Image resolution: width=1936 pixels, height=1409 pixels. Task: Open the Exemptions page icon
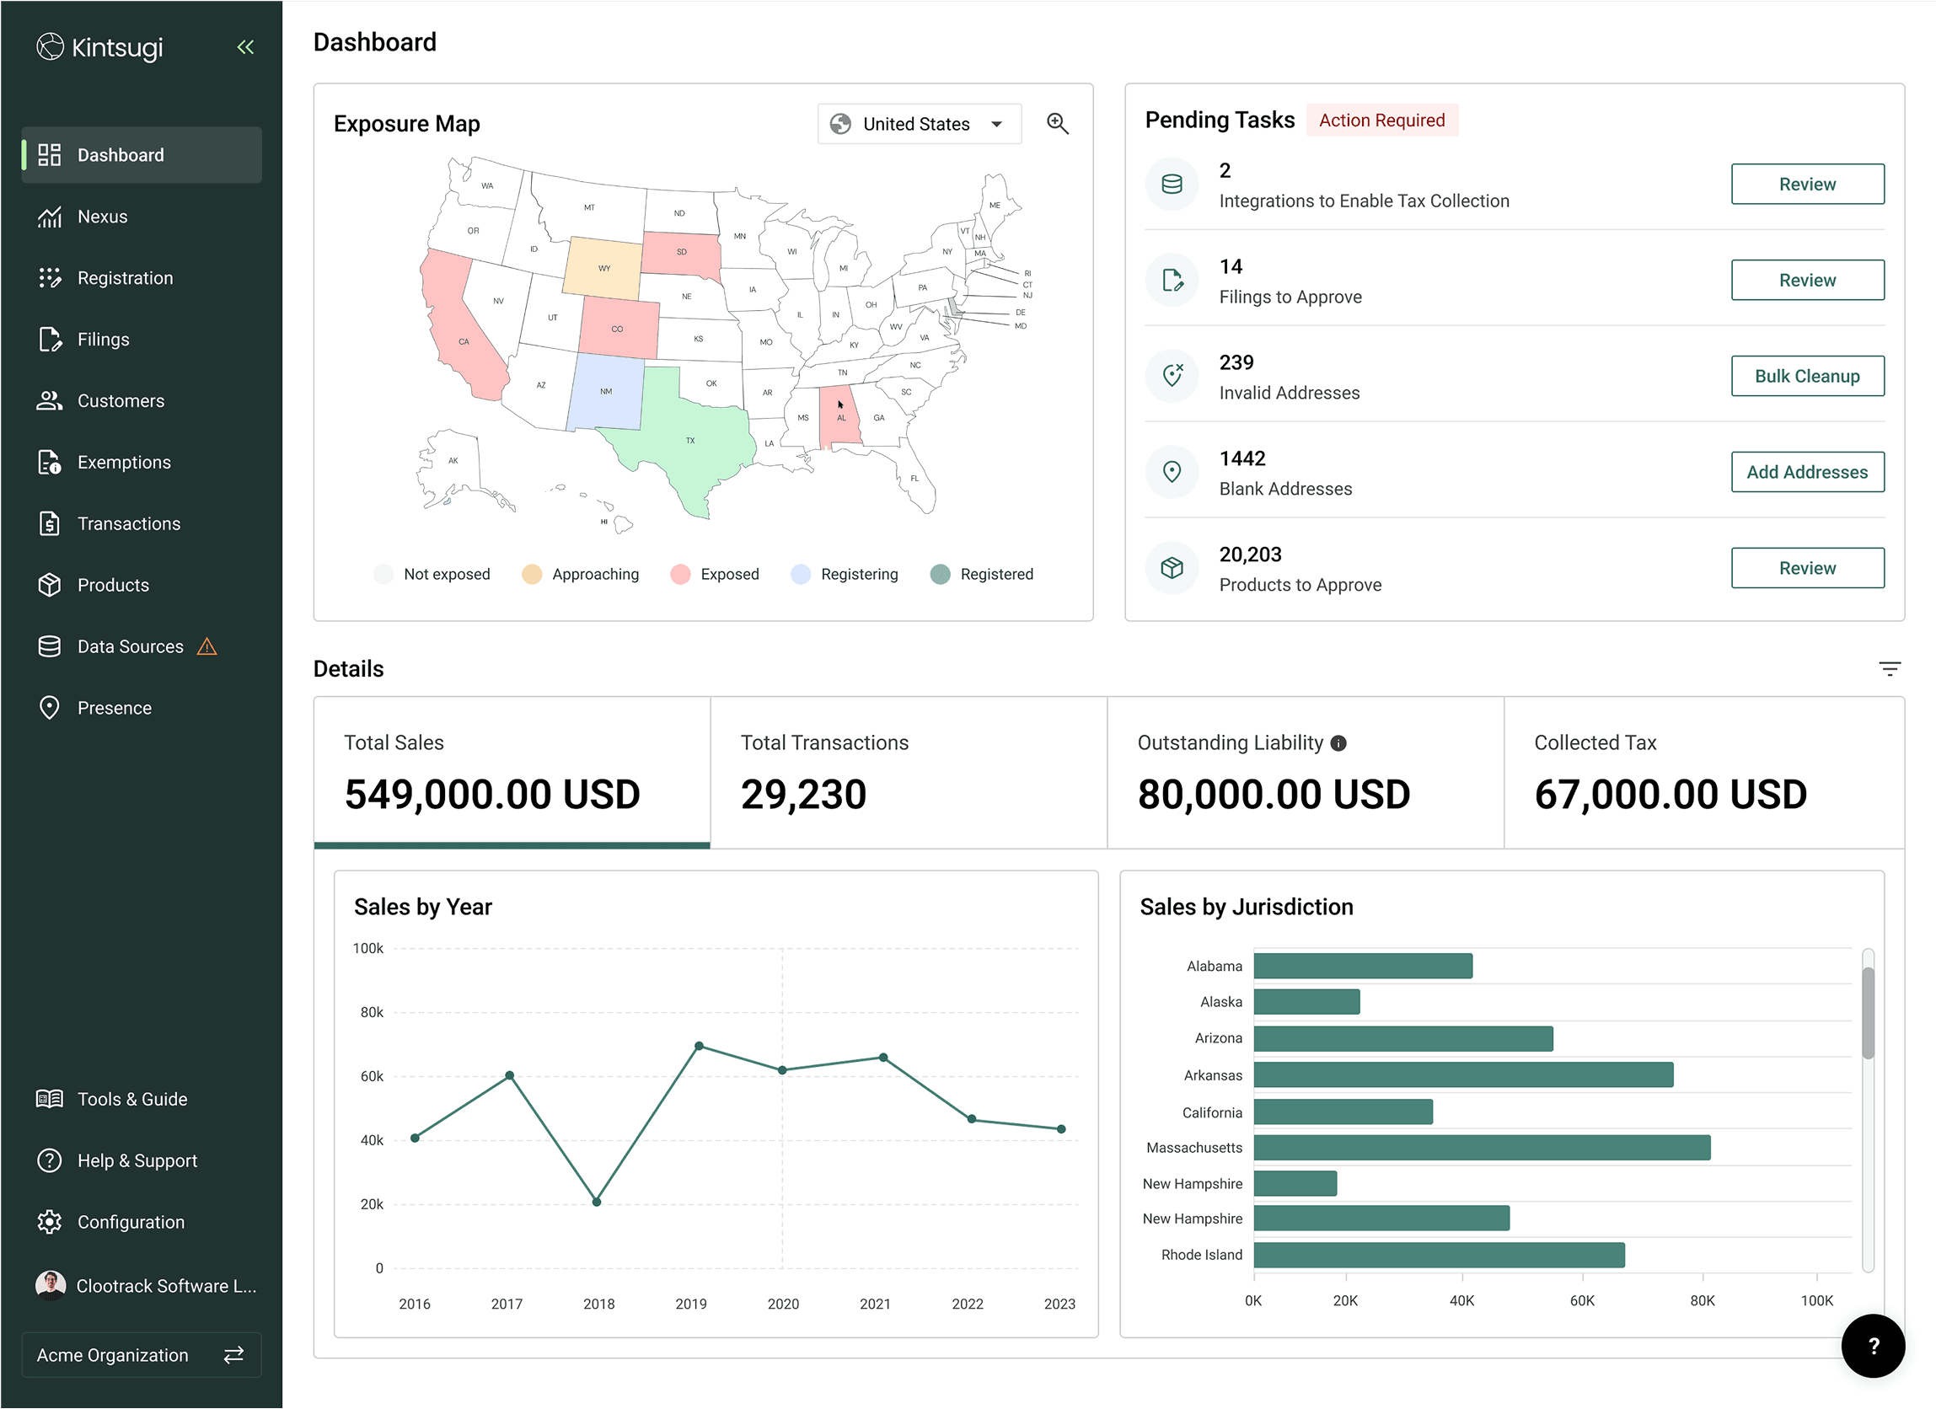pos(50,462)
